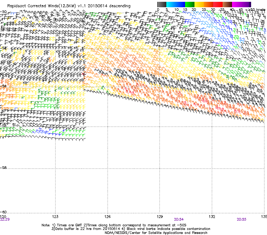This screenshot has height=235, width=267.
Task: Click the 'Times are GMT' note line
Action: (x=114, y=225)
